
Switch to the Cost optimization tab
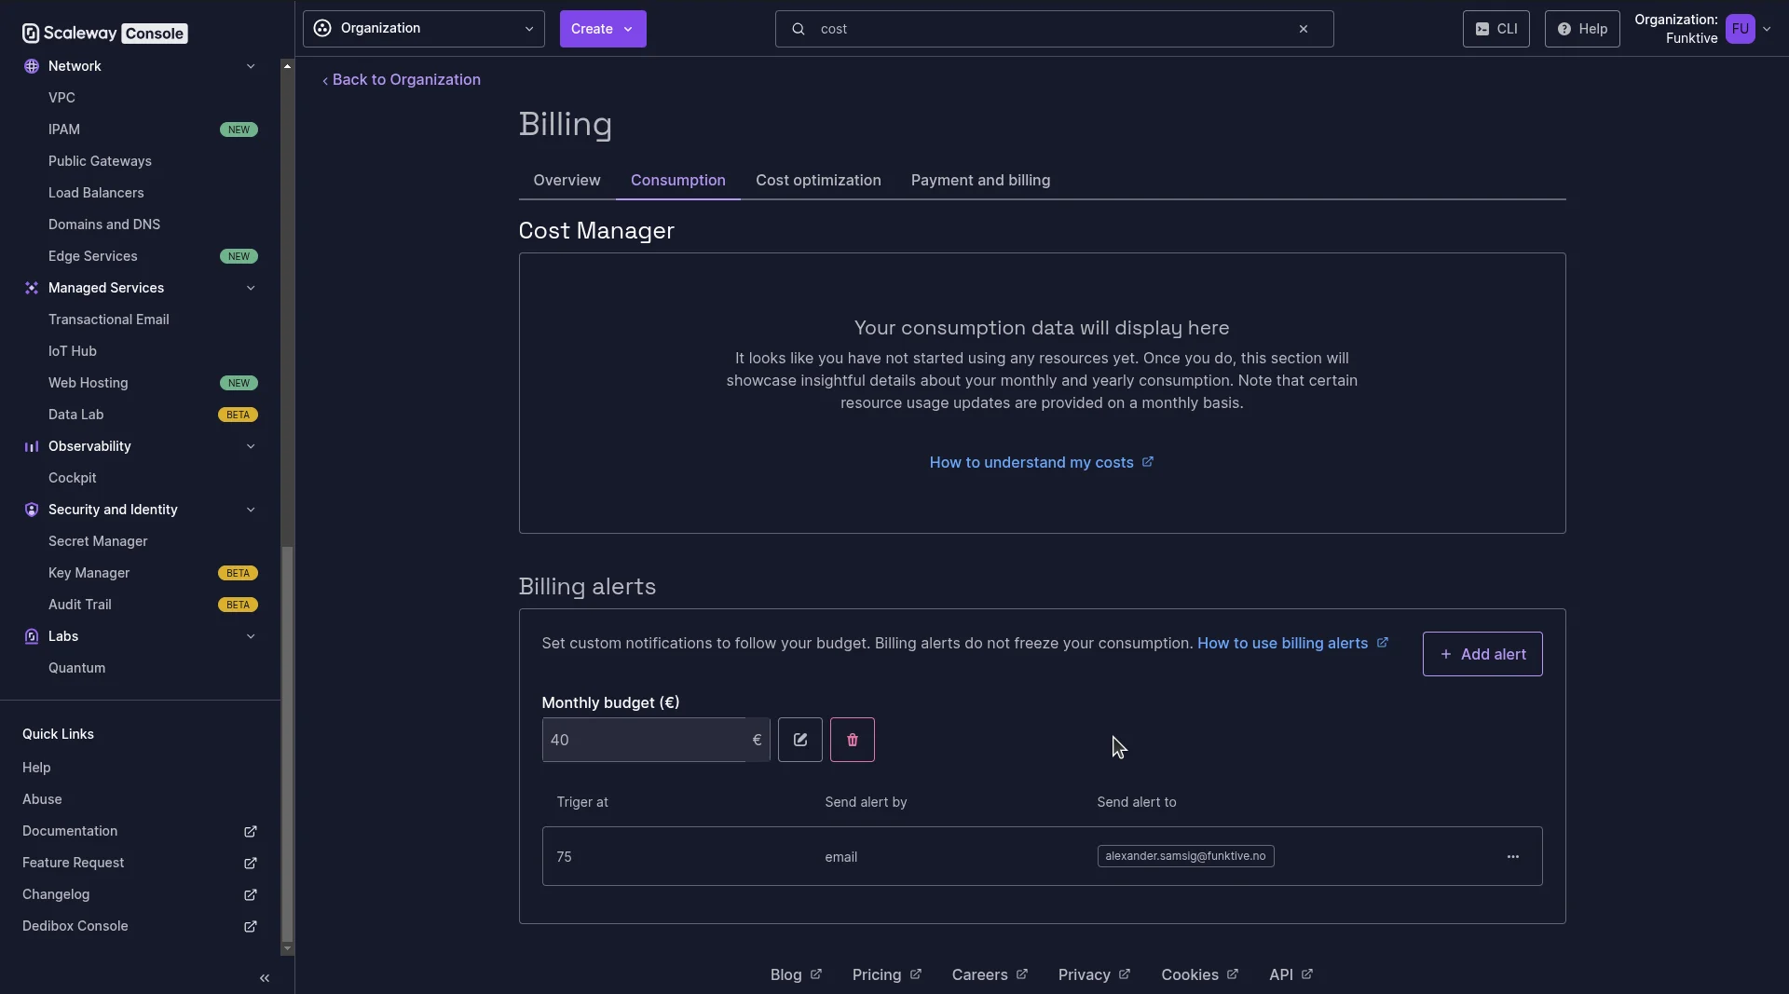coord(818,181)
